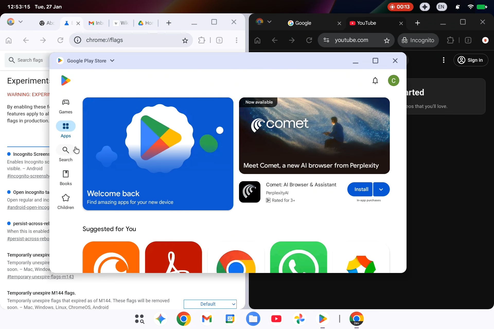The height and width of the screenshot is (329, 494).
Task: Open the #temporary-unexpire-flags-m143 link
Action: coord(40,277)
